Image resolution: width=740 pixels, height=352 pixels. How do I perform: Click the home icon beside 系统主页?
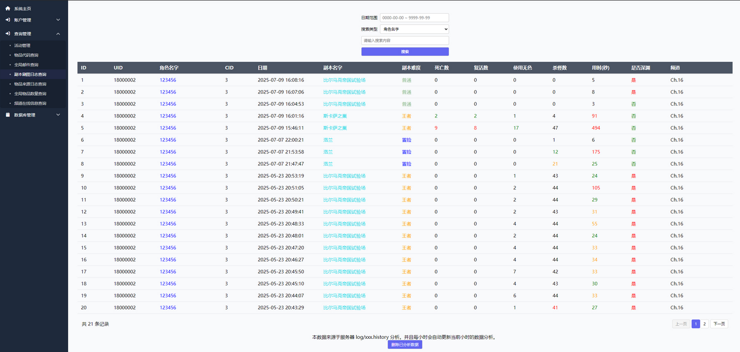(8, 8)
